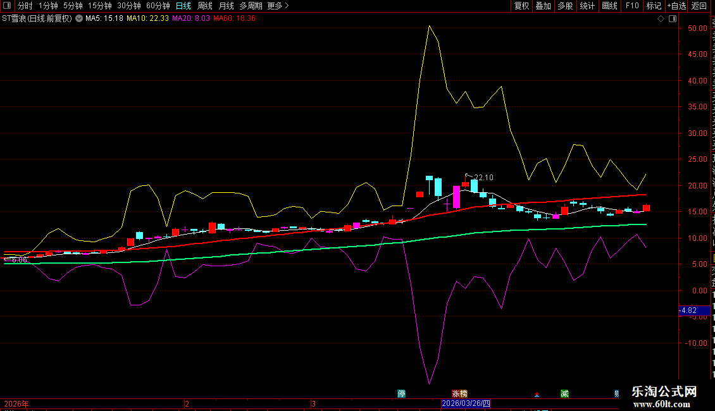715x411 pixels.
Task: Select the 30分钟 period
Action: point(129,6)
